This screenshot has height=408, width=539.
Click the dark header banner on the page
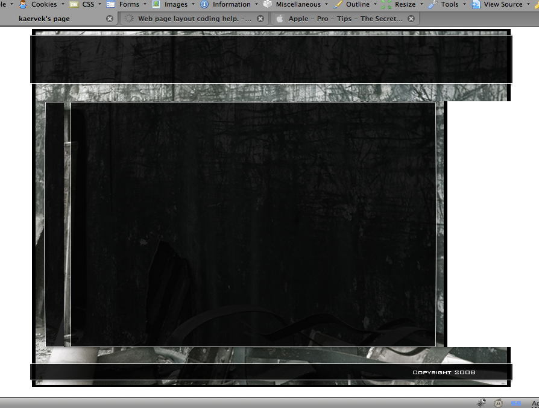pos(271,59)
